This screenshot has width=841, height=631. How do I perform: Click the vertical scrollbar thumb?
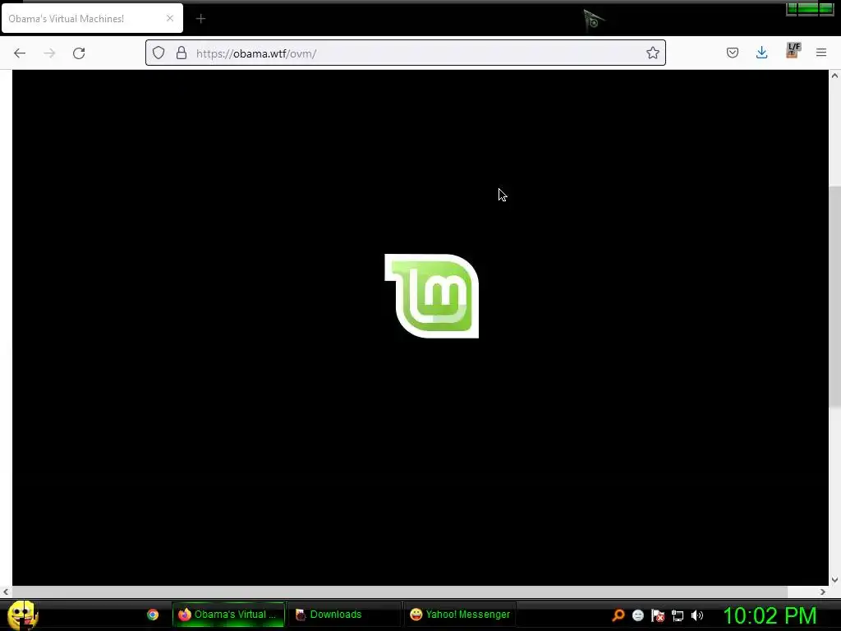tap(834, 297)
